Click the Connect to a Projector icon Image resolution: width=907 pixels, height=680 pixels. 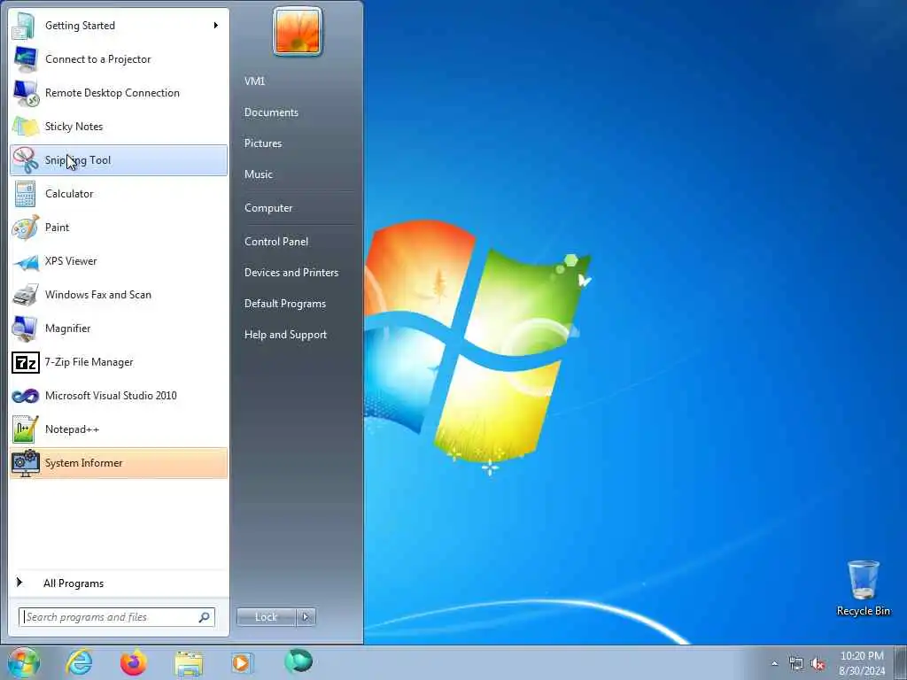[x=25, y=59]
